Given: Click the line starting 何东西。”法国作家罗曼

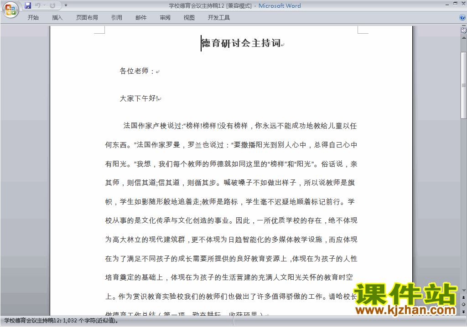Looking at the screenshot, I should [x=231, y=145].
